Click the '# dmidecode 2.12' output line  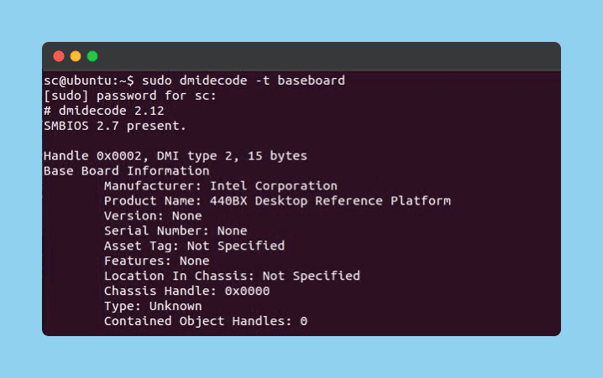click(x=92, y=111)
